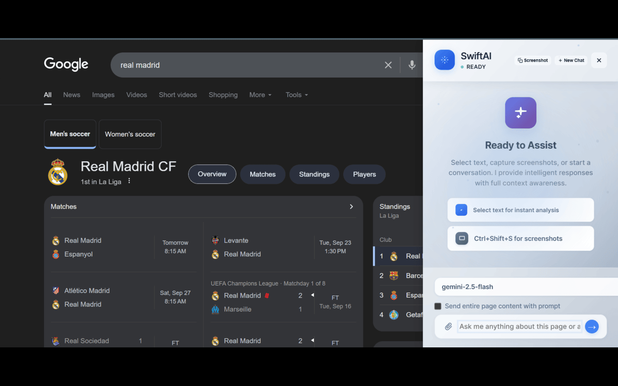Screen dimensions: 618x386
Task: Expand the More search menu
Action: tap(261, 95)
